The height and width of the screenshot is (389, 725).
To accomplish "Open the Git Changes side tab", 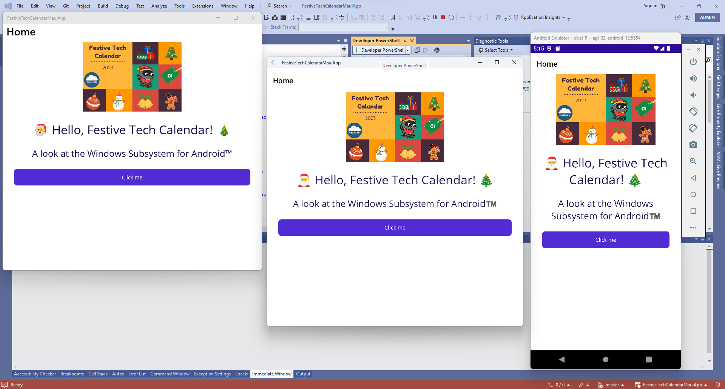I will (x=719, y=87).
